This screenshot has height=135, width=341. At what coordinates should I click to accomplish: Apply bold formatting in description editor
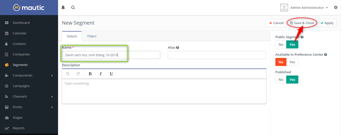[90, 74]
